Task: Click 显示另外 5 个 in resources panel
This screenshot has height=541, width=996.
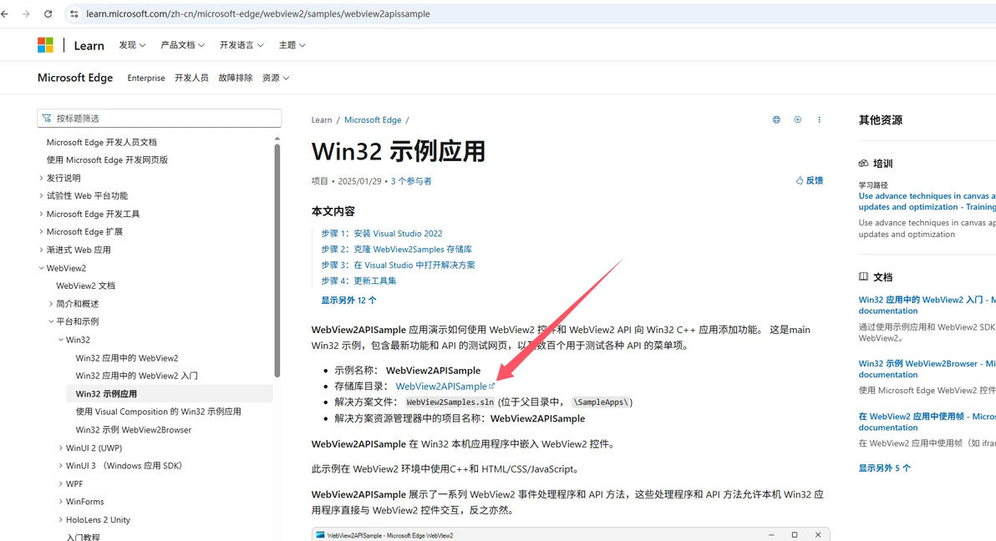Action: tap(884, 468)
